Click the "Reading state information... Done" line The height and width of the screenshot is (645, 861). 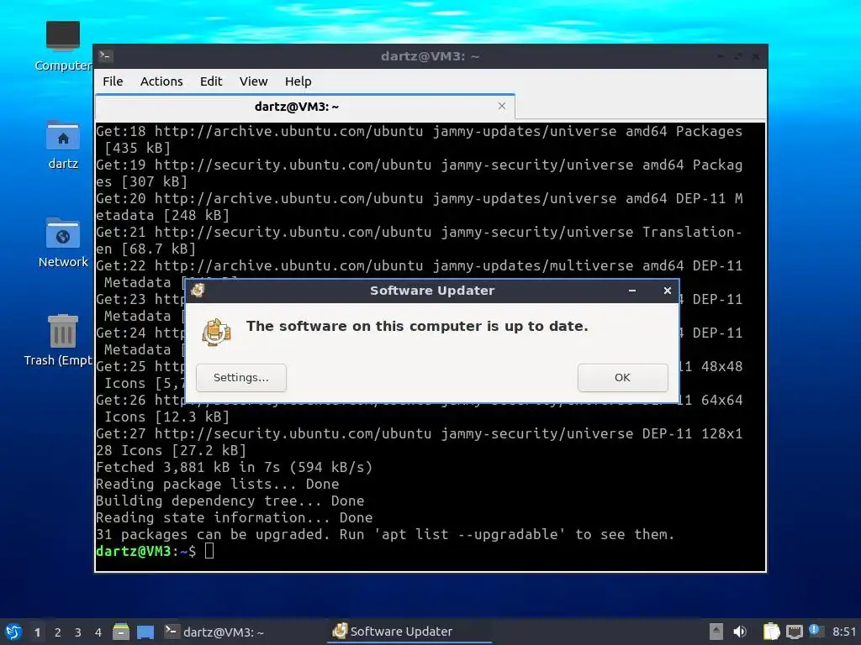click(234, 517)
